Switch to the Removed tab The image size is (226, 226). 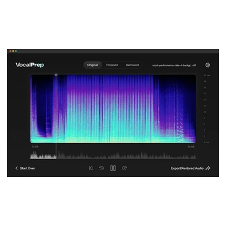tap(133, 65)
